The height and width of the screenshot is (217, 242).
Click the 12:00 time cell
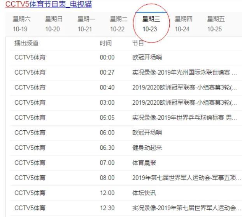click(x=107, y=193)
